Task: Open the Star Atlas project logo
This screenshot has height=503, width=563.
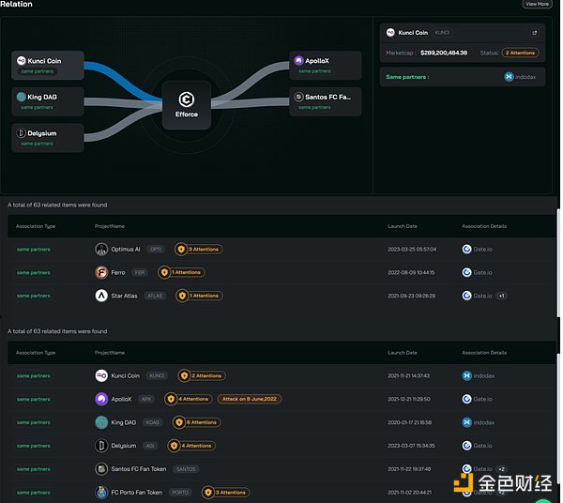Action: point(101,296)
